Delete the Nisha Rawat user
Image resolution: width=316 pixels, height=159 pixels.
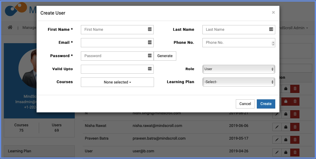point(295,127)
